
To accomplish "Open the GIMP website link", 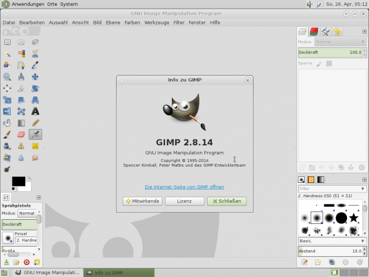I will (185, 187).
